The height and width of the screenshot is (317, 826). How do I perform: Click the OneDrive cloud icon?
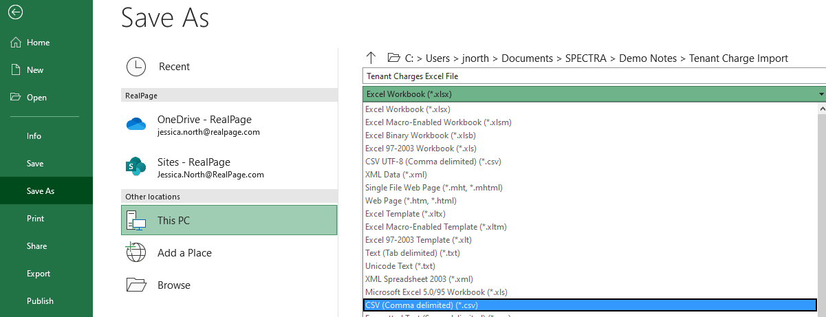click(x=136, y=124)
